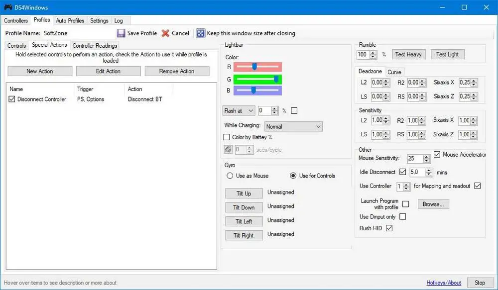Click the Tilt Down gyro button
498x290 pixels.
click(x=244, y=207)
